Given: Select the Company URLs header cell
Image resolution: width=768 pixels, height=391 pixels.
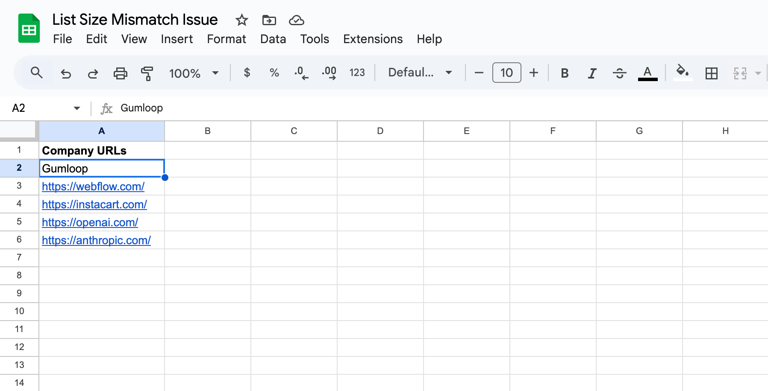Looking at the screenshot, I should click(102, 150).
